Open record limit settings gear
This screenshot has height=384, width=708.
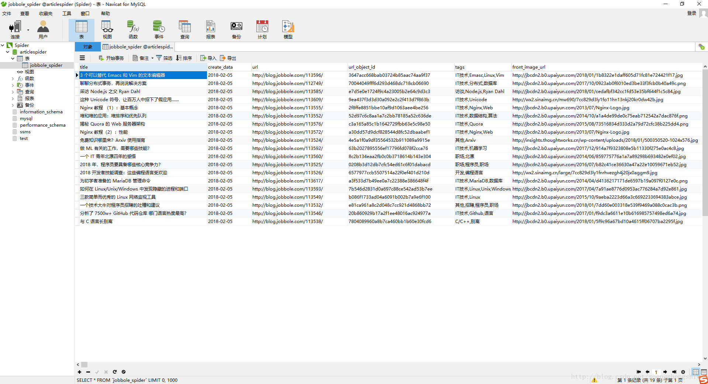pos(683,372)
